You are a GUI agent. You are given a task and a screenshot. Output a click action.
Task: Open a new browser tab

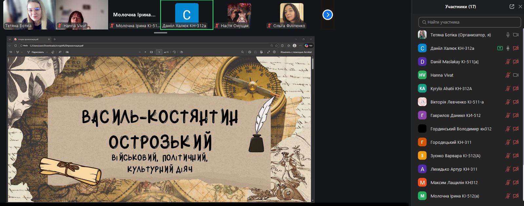point(55,39)
